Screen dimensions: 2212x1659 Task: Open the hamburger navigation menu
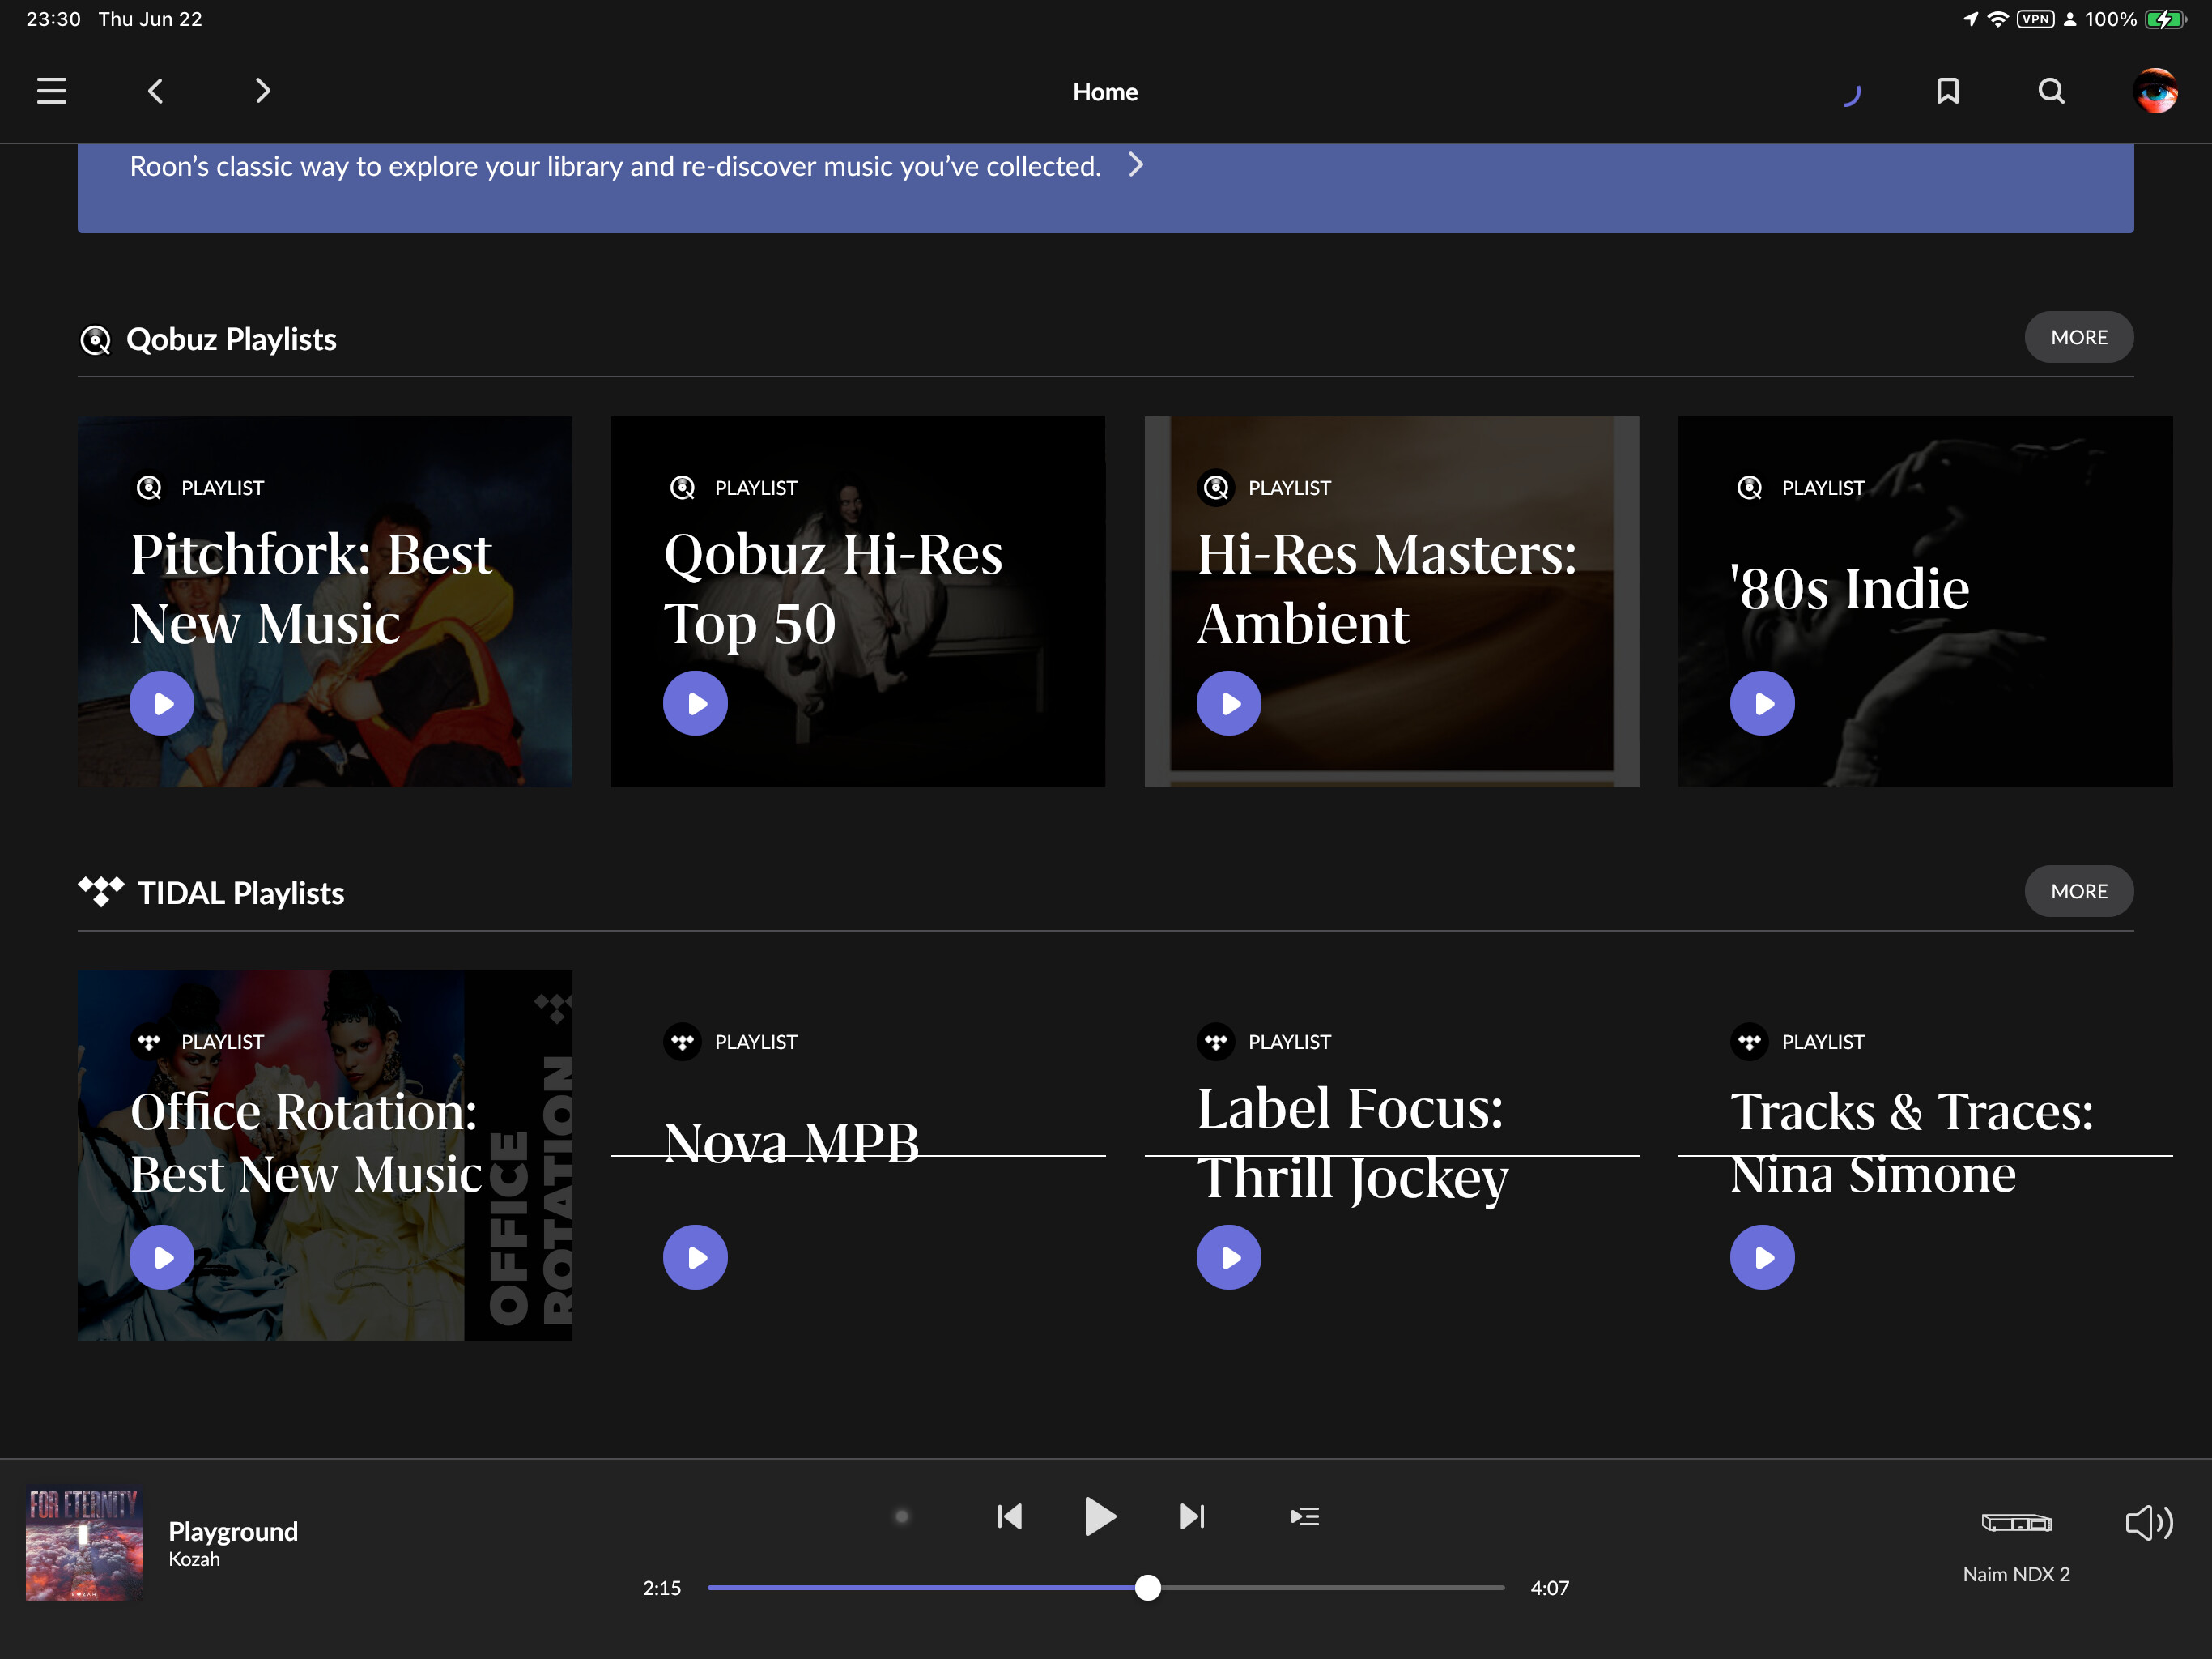(51, 90)
